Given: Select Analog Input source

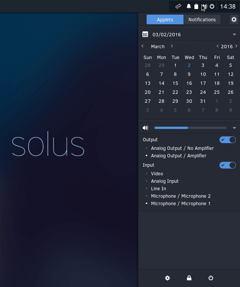Looking at the screenshot, I should coord(165,181).
